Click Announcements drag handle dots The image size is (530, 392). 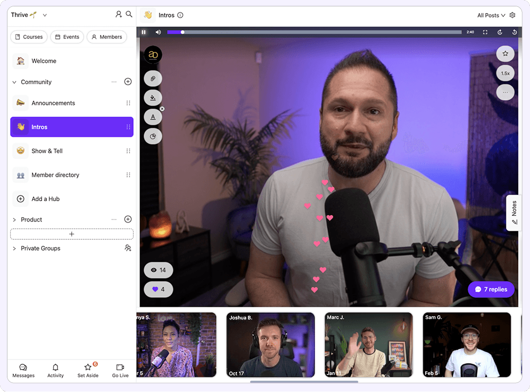[128, 103]
